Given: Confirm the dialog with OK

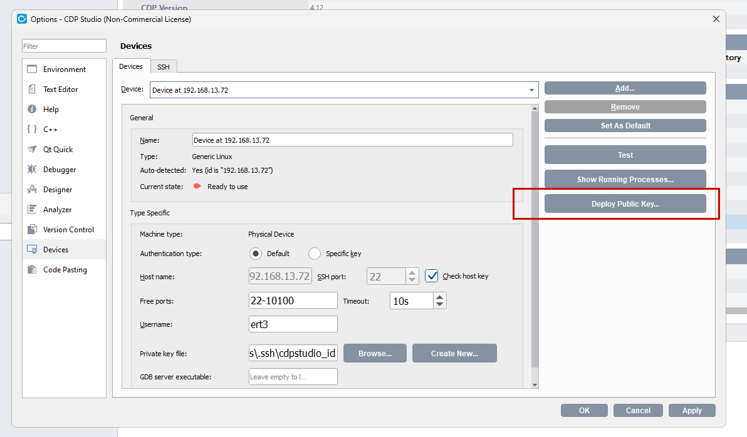Looking at the screenshot, I should [x=584, y=410].
